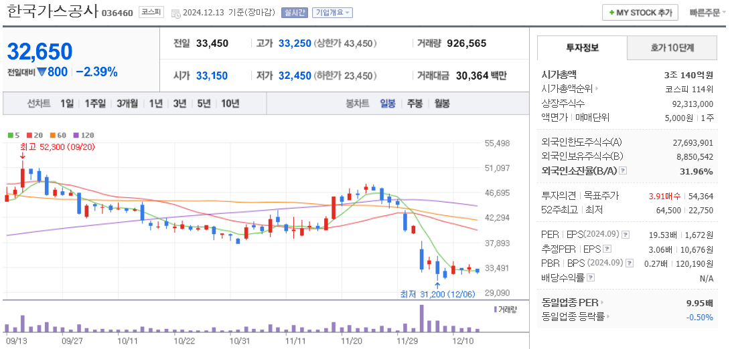This screenshot has width=730, height=349.
Task: Click the purple 120-day moving average legend marker
Action: (x=76, y=136)
